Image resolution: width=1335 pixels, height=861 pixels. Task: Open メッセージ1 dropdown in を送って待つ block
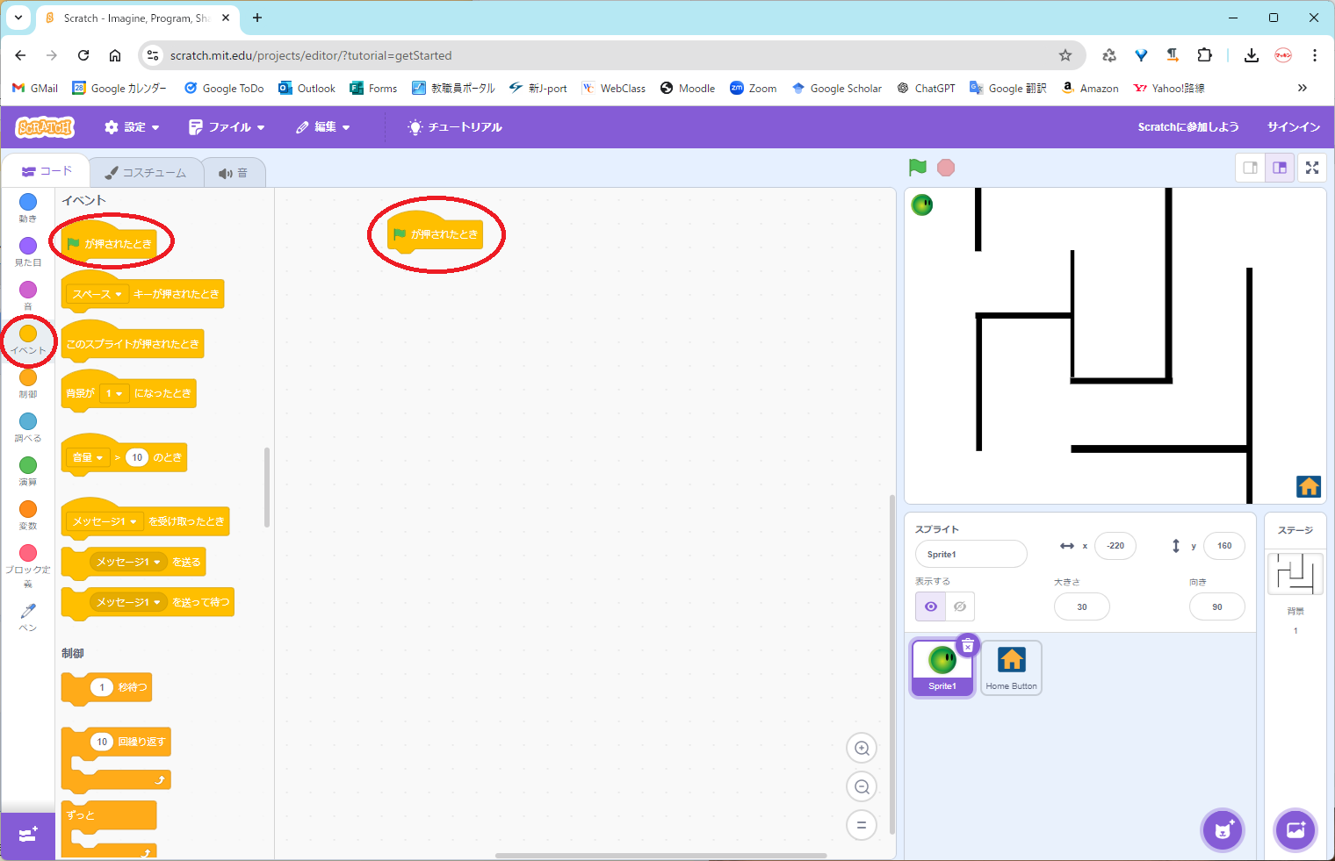pos(128,602)
